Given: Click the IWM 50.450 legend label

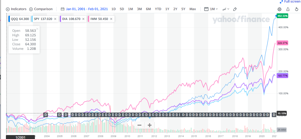Looking at the screenshot, I should coord(100,19).
